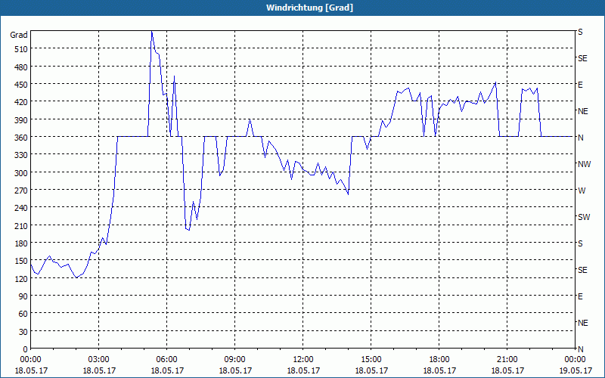Screen dimensions: 605x378
Task: Click the 09:00 time label
Action: click(234, 360)
